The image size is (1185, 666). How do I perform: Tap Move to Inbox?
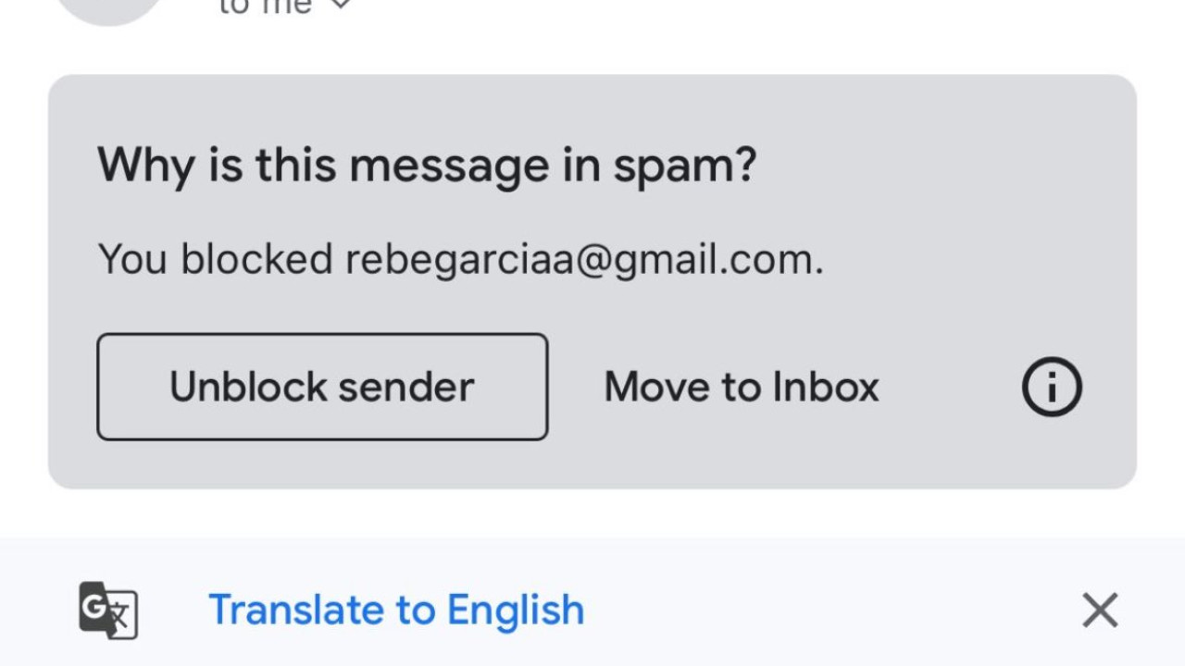click(741, 387)
